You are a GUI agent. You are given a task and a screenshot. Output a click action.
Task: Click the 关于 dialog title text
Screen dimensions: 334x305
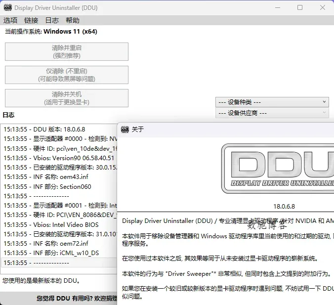(138, 130)
